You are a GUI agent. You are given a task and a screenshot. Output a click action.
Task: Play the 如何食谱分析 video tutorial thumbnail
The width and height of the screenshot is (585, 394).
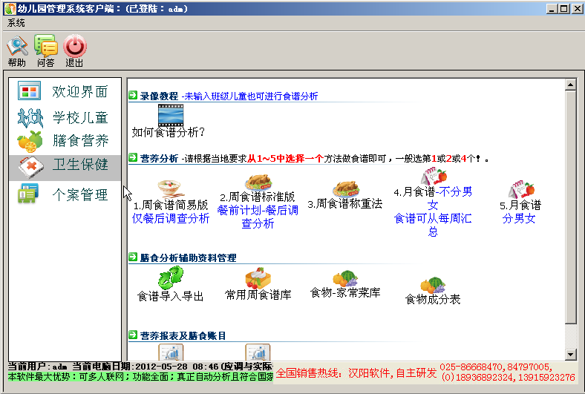[x=171, y=115]
